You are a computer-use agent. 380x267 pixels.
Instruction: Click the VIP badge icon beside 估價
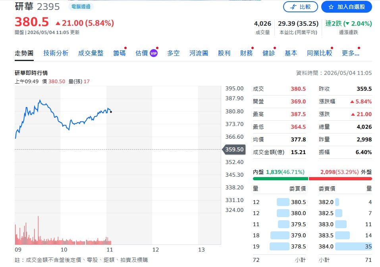154,53
